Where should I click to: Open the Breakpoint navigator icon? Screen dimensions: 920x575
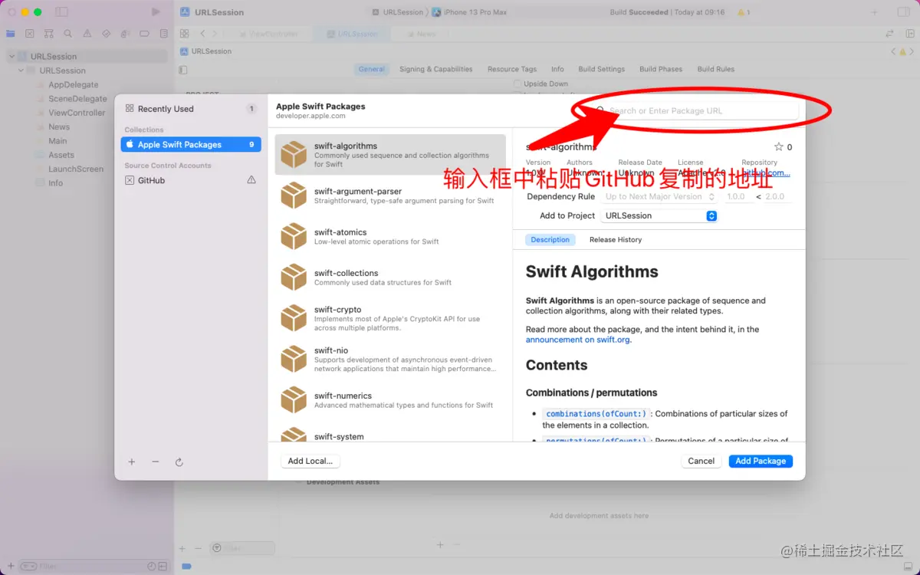[x=145, y=34]
